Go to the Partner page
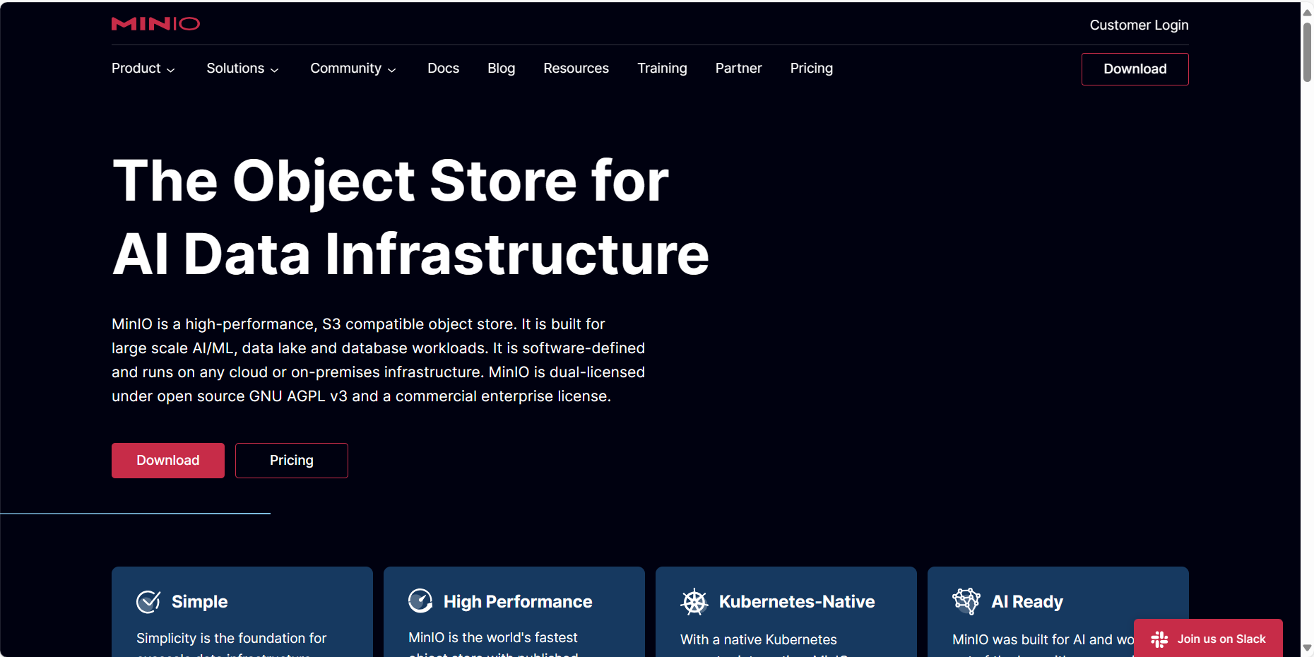1314x657 pixels. tap(738, 69)
